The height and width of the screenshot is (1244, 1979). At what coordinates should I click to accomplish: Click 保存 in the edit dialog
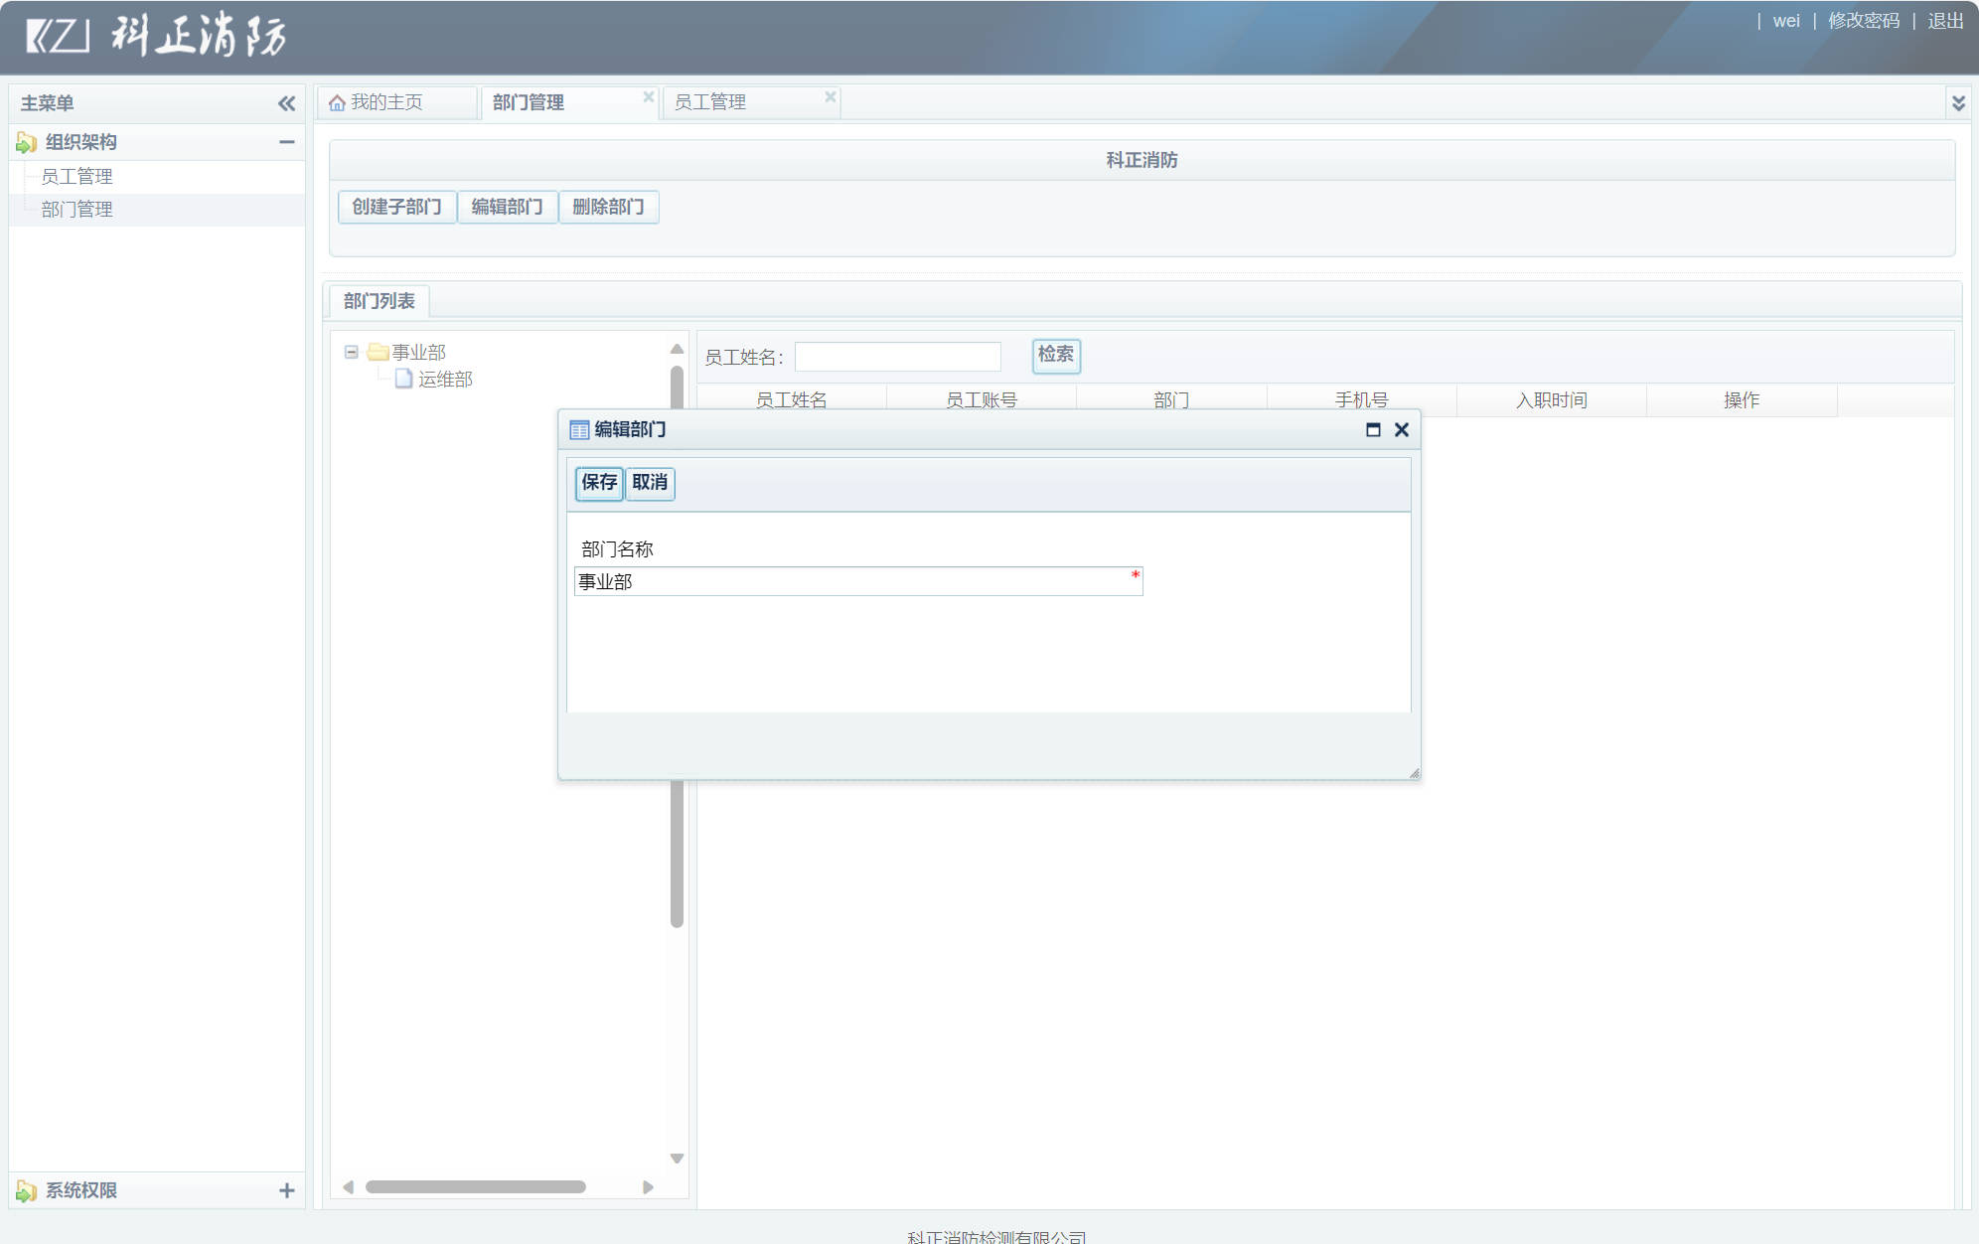click(598, 484)
